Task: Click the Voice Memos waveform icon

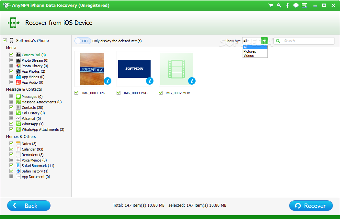Action: [18, 160]
